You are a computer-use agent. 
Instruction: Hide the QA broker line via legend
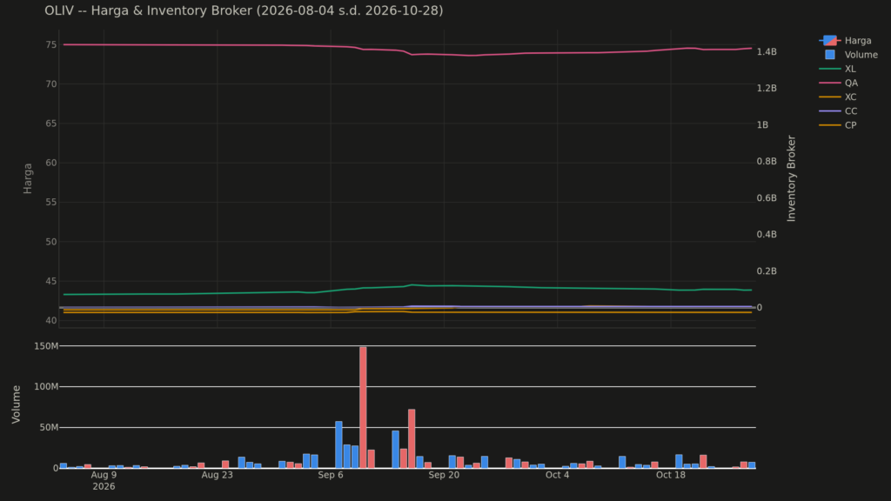(838, 83)
